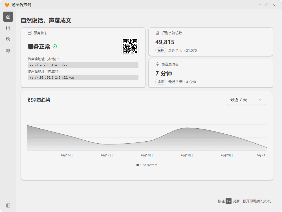Collapse the sidebar panel icon
Screen dimensions: 282x212
click(x=8, y=205)
